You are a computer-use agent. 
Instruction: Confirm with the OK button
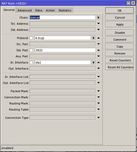[119, 11]
